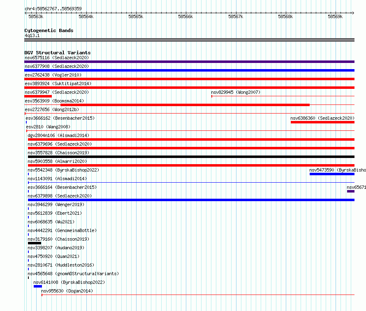Click the blue nsv5473590 variant bar
The height and width of the screenshot is (311, 366).
coord(332,174)
